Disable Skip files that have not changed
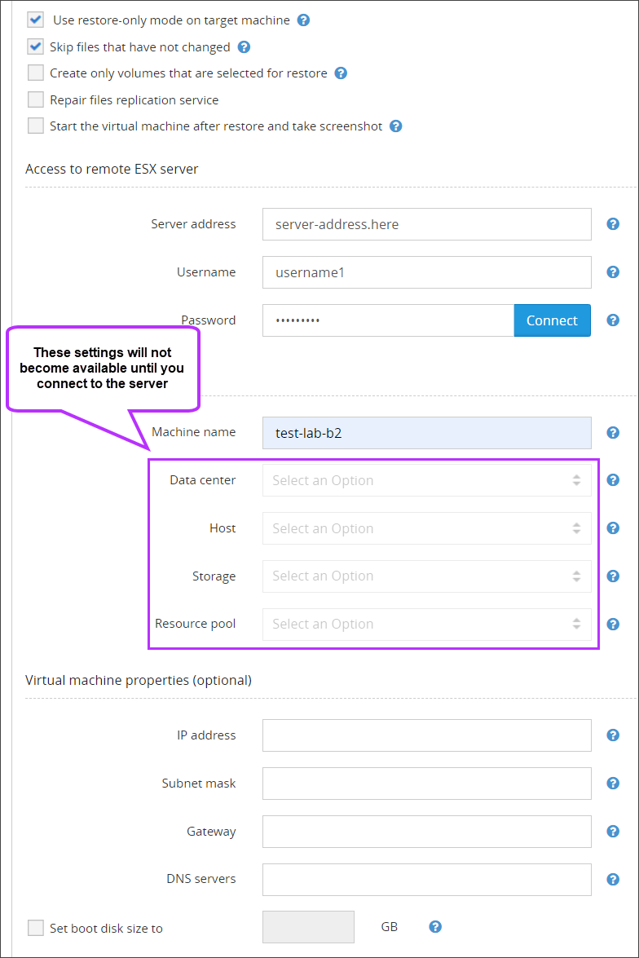 tap(36, 46)
